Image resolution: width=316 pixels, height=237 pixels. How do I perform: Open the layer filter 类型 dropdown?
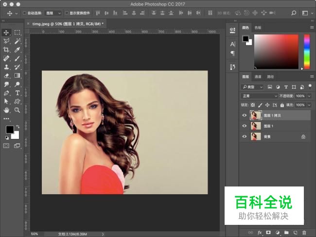(252, 87)
